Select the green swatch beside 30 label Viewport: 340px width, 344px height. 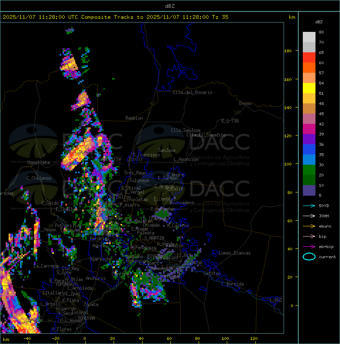point(309,170)
